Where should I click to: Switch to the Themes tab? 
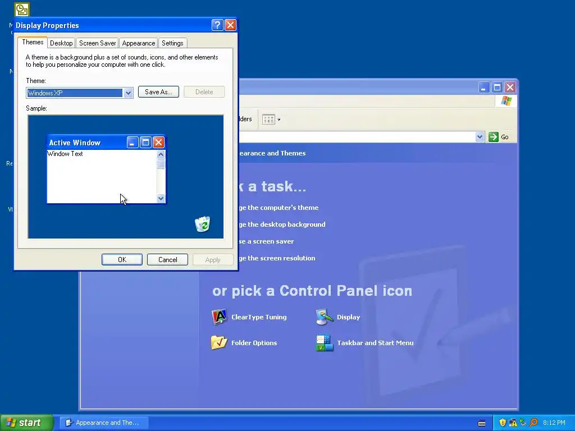tap(33, 42)
